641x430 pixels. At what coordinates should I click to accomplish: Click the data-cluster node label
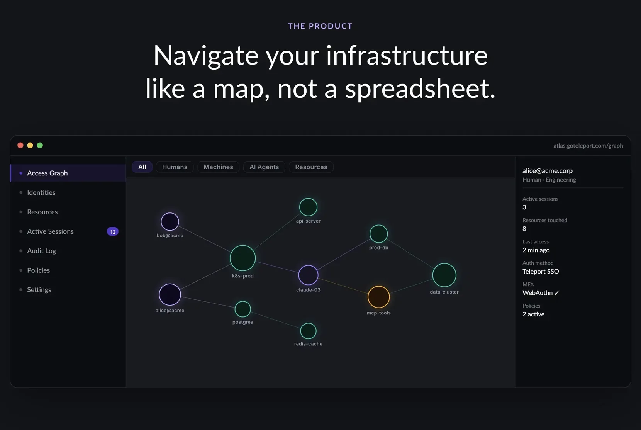point(444,292)
